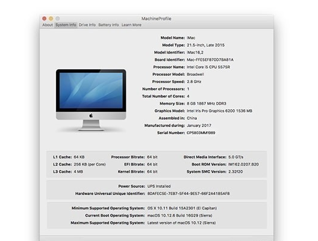
Task: Click the MachineProfile window title
Action: click(157, 19)
